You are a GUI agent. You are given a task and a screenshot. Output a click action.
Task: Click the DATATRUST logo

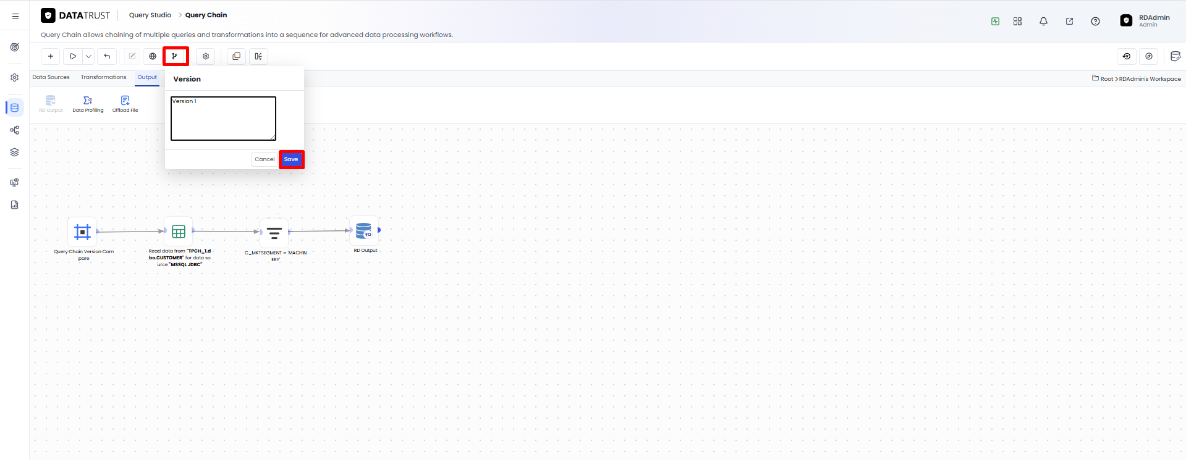(x=75, y=15)
